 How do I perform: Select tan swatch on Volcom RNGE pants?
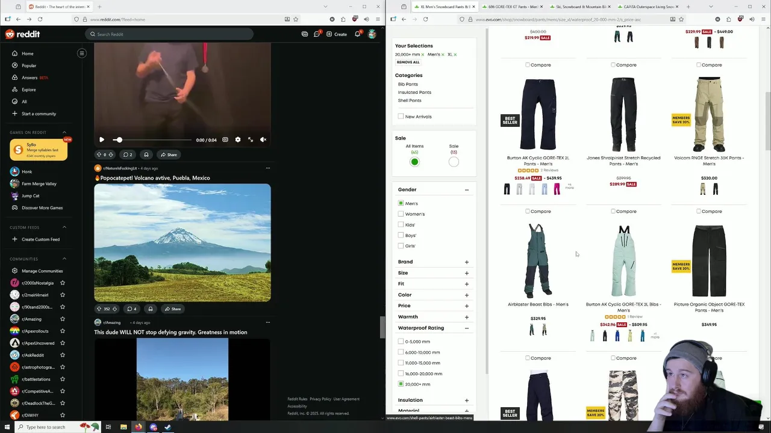702,189
